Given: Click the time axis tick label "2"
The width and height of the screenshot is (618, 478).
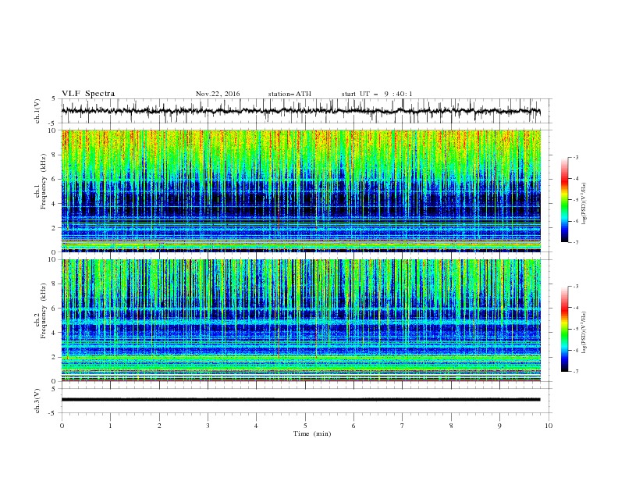Looking at the screenshot, I should (159, 426).
